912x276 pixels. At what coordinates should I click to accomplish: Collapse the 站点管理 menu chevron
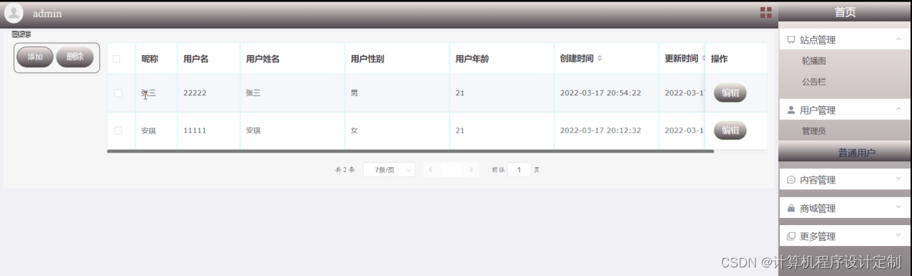(898, 39)
